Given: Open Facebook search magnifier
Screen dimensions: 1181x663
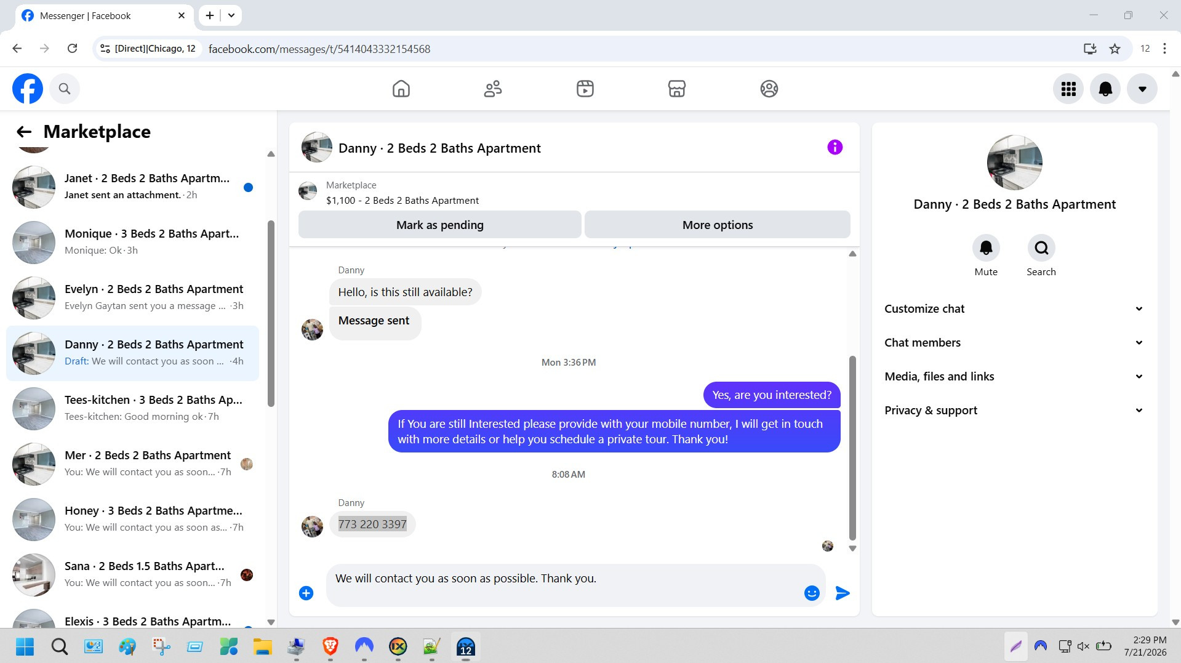Looking at the screenshot, I should [x=65, y=89].
